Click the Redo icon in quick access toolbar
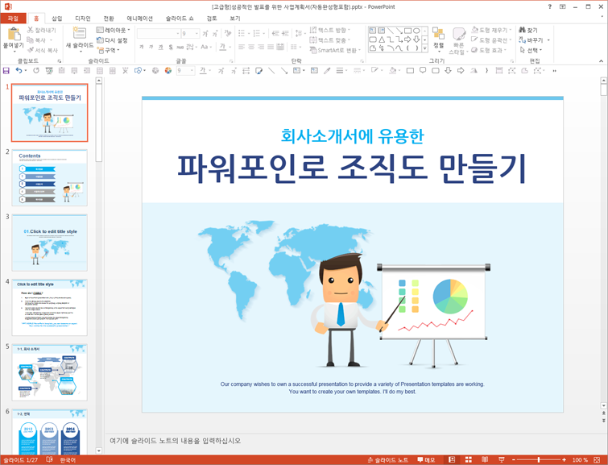Viewport: 608px width, 465px height. click(x=36, y=71)
